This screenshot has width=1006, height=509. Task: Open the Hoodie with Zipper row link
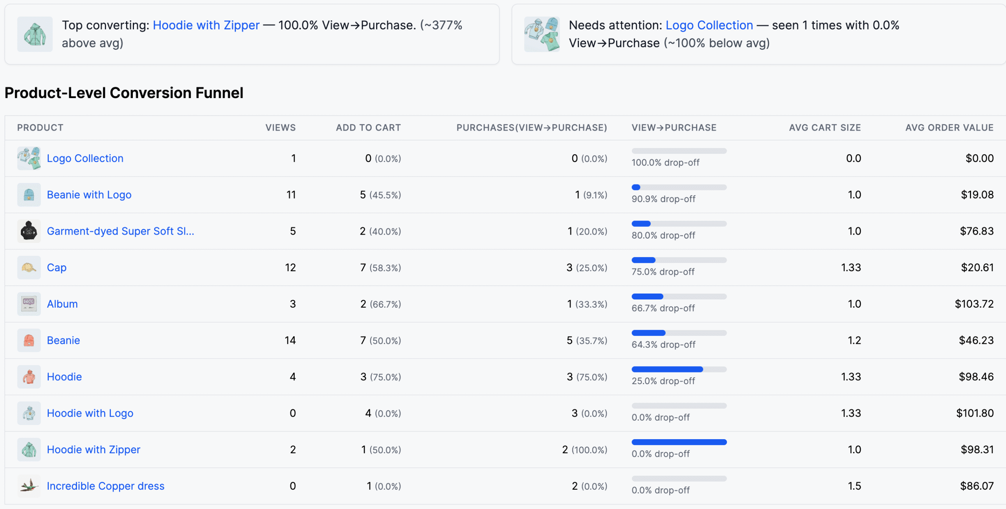click(x=94, y=449)
